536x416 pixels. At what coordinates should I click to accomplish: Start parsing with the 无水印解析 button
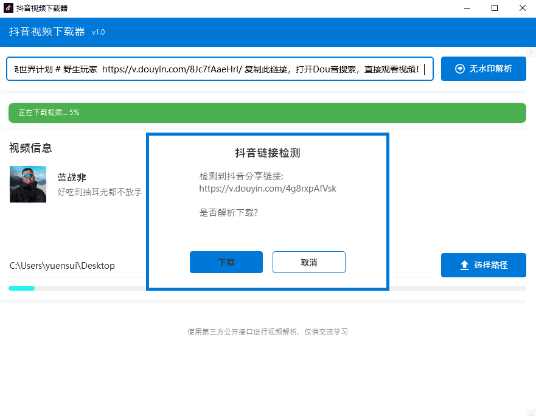point(484,69)
